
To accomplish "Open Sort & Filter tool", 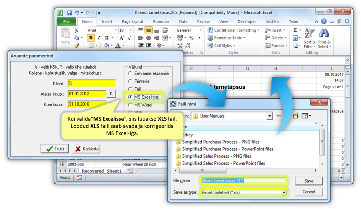I will pyautogui.click(x=309, y=38).
